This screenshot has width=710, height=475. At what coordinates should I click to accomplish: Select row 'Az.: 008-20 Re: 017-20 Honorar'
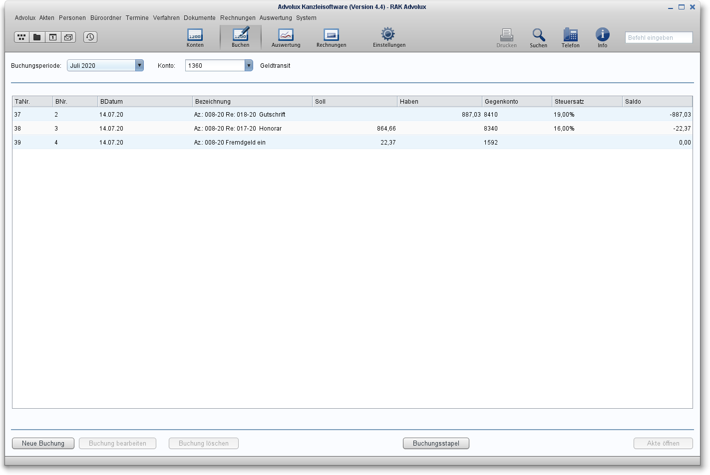353,128
